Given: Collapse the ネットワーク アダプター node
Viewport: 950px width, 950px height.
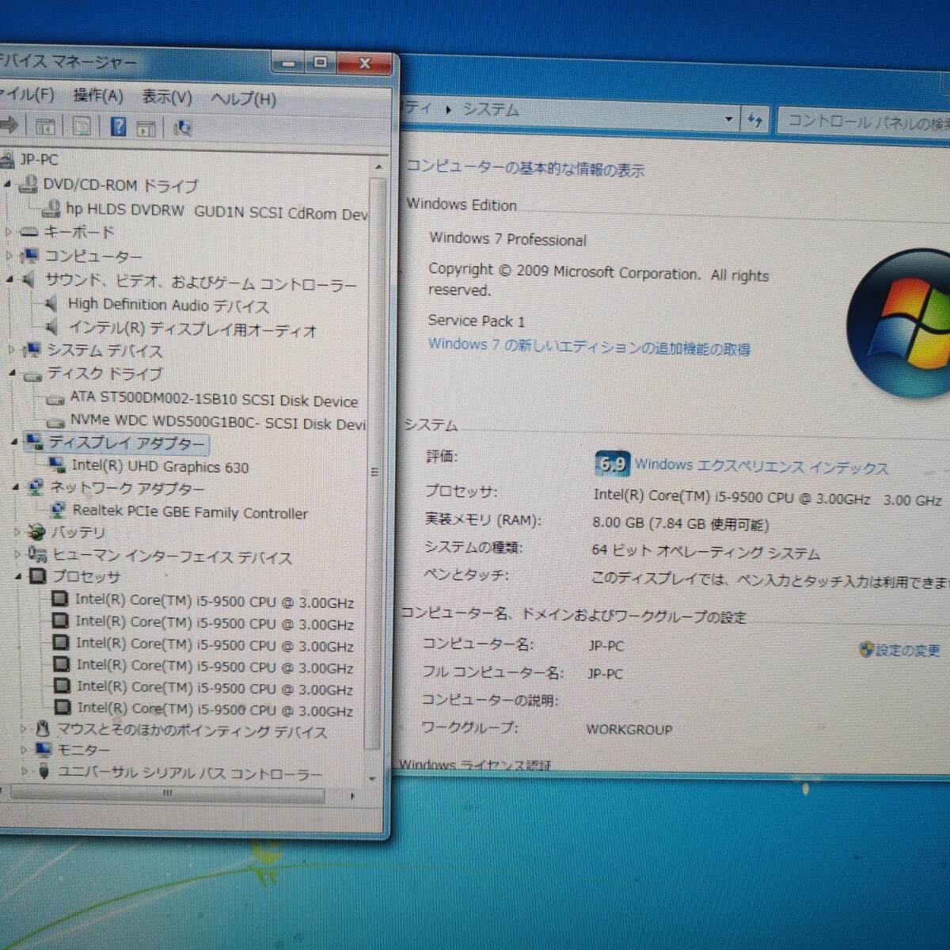Looking at the screenshot, I should click(x=16, y=488).
